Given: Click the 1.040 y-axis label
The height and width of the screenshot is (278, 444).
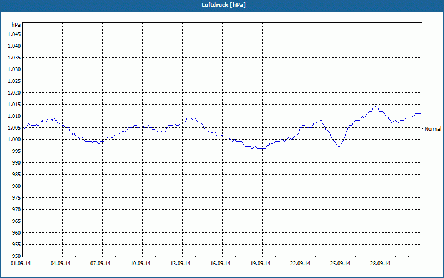Looking at the screenshot, I should click(x=14, y=46).
